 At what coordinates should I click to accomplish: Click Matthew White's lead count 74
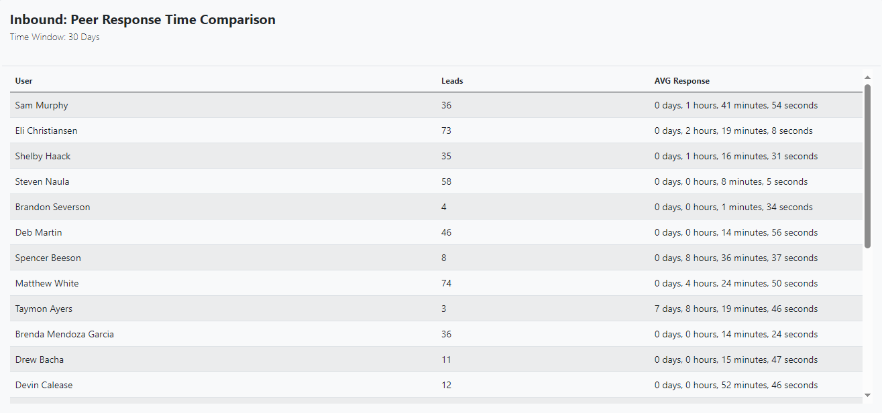point(446,284)
